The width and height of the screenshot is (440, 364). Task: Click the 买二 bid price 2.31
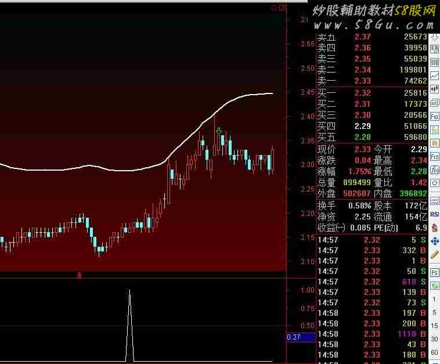(x=363, y=104)
